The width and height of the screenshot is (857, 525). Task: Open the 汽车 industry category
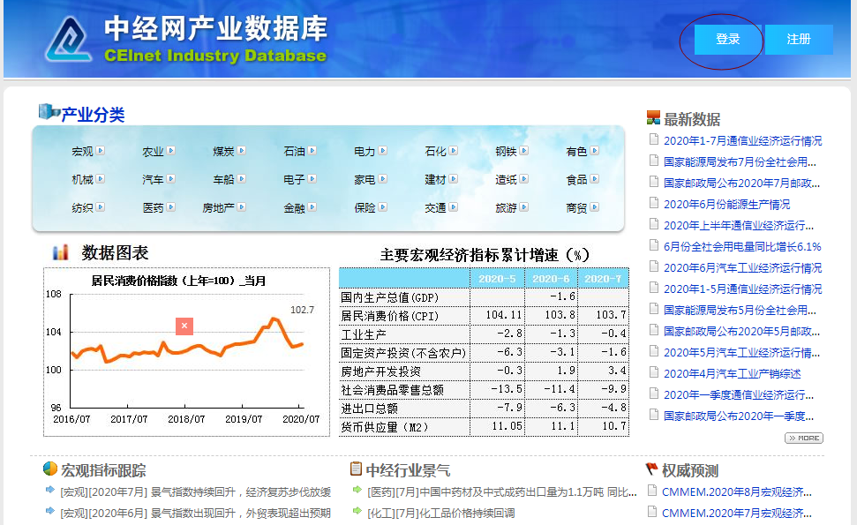point(153,180)
